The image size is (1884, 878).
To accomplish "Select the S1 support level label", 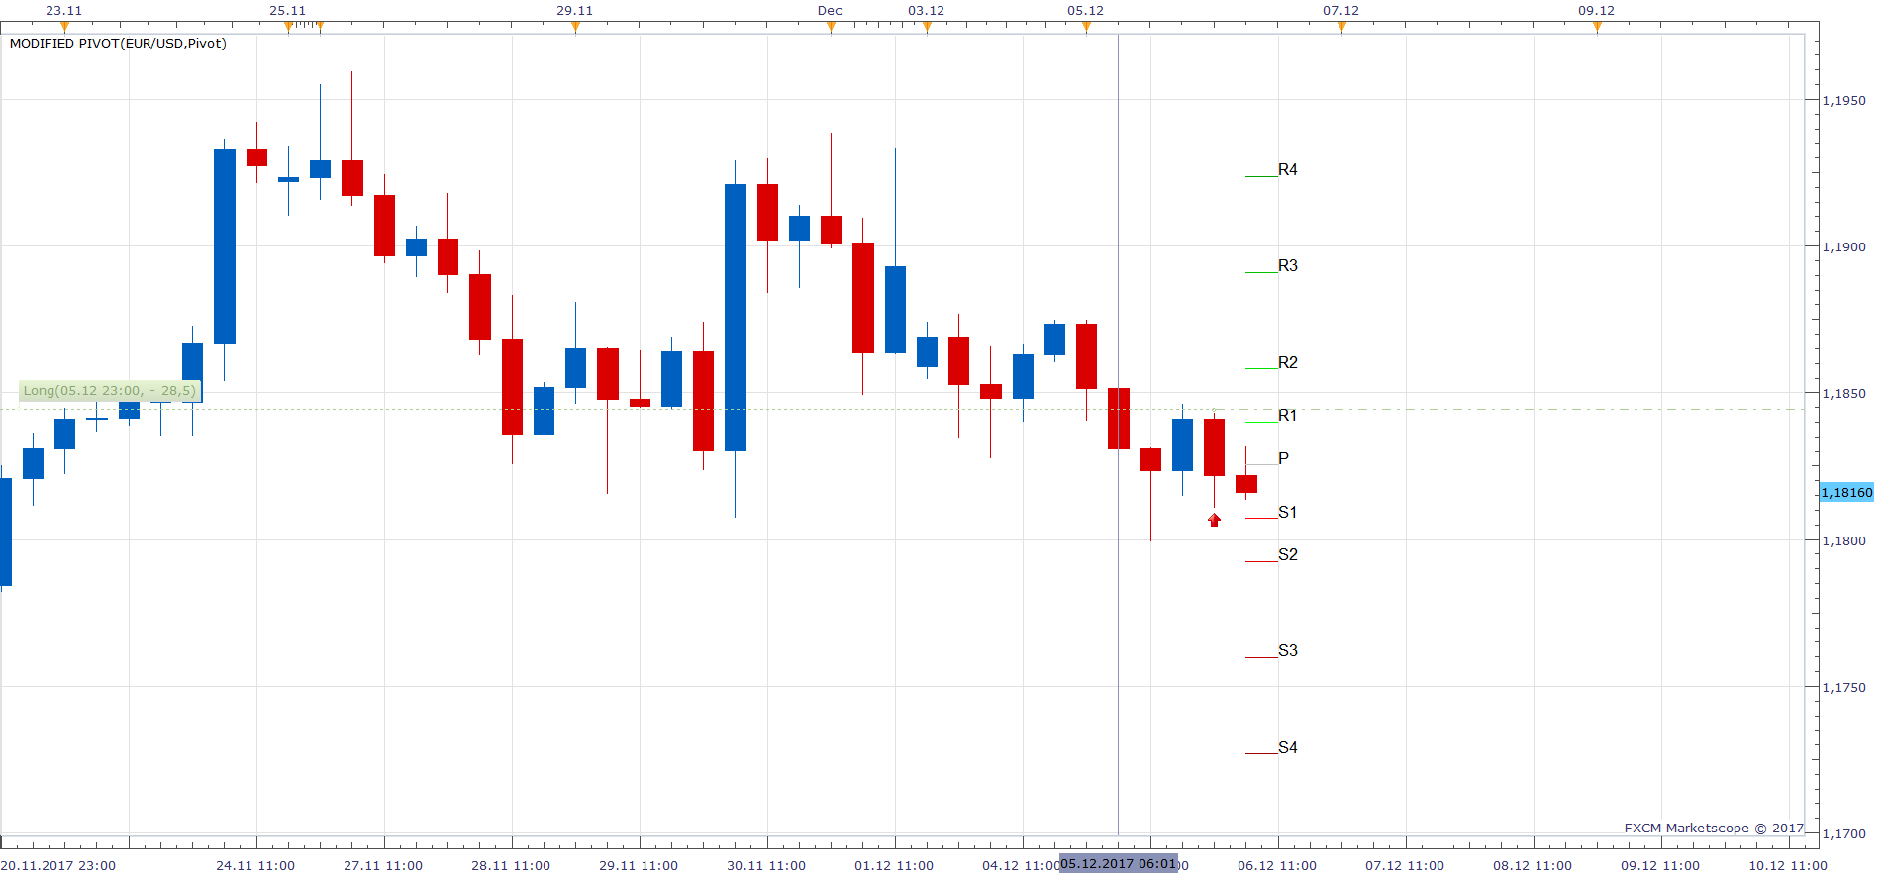I will [x=1287, y=513].
